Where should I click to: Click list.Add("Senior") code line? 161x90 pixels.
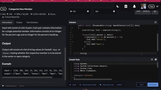96,39
